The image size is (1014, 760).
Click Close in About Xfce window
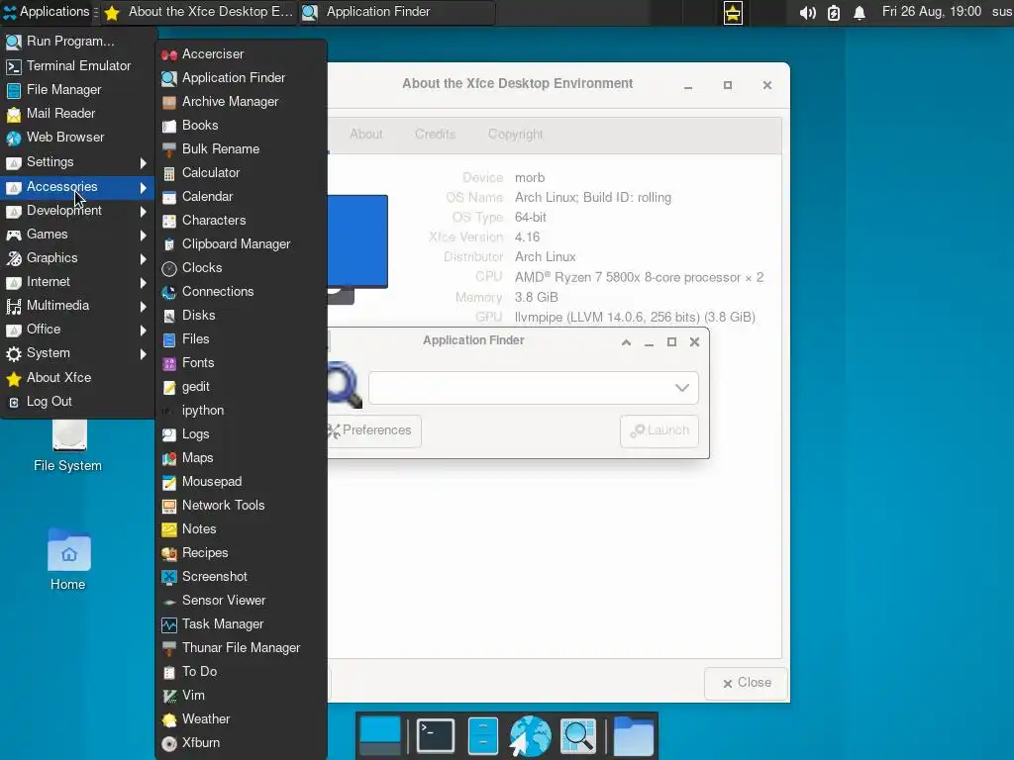[x=747, y=683]
